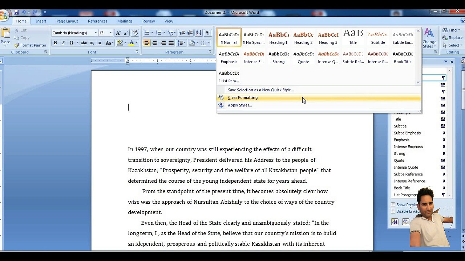Expand the Change Case menu
This screenshot has width=465, height=261.
tap(109, 43)
